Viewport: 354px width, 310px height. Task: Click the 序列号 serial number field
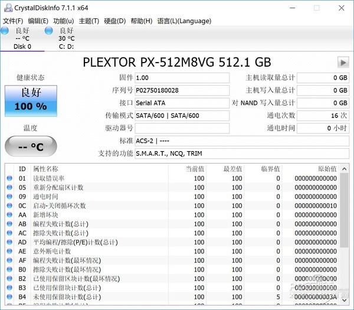click(x=182, y=90)
